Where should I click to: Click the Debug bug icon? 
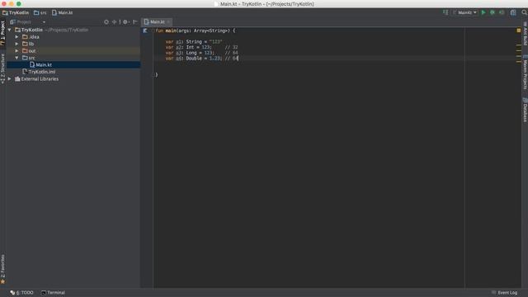click(493, 12)
